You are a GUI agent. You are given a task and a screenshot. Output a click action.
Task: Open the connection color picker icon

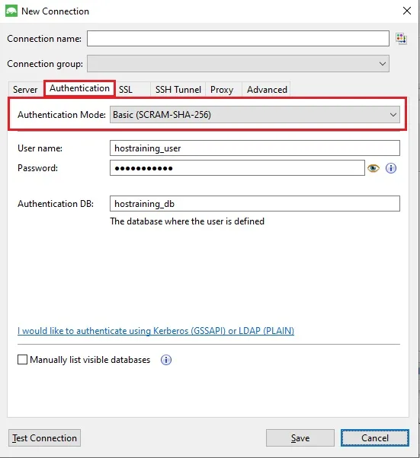(x=401, y=38)
